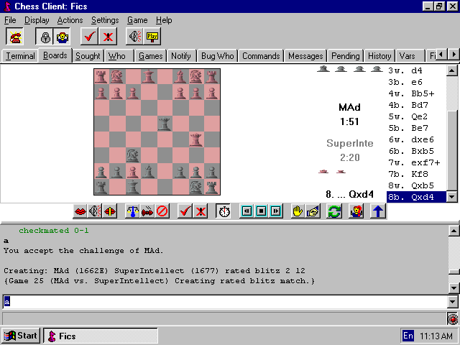
Task: Open the Settings menu
Action: point(105,20)
